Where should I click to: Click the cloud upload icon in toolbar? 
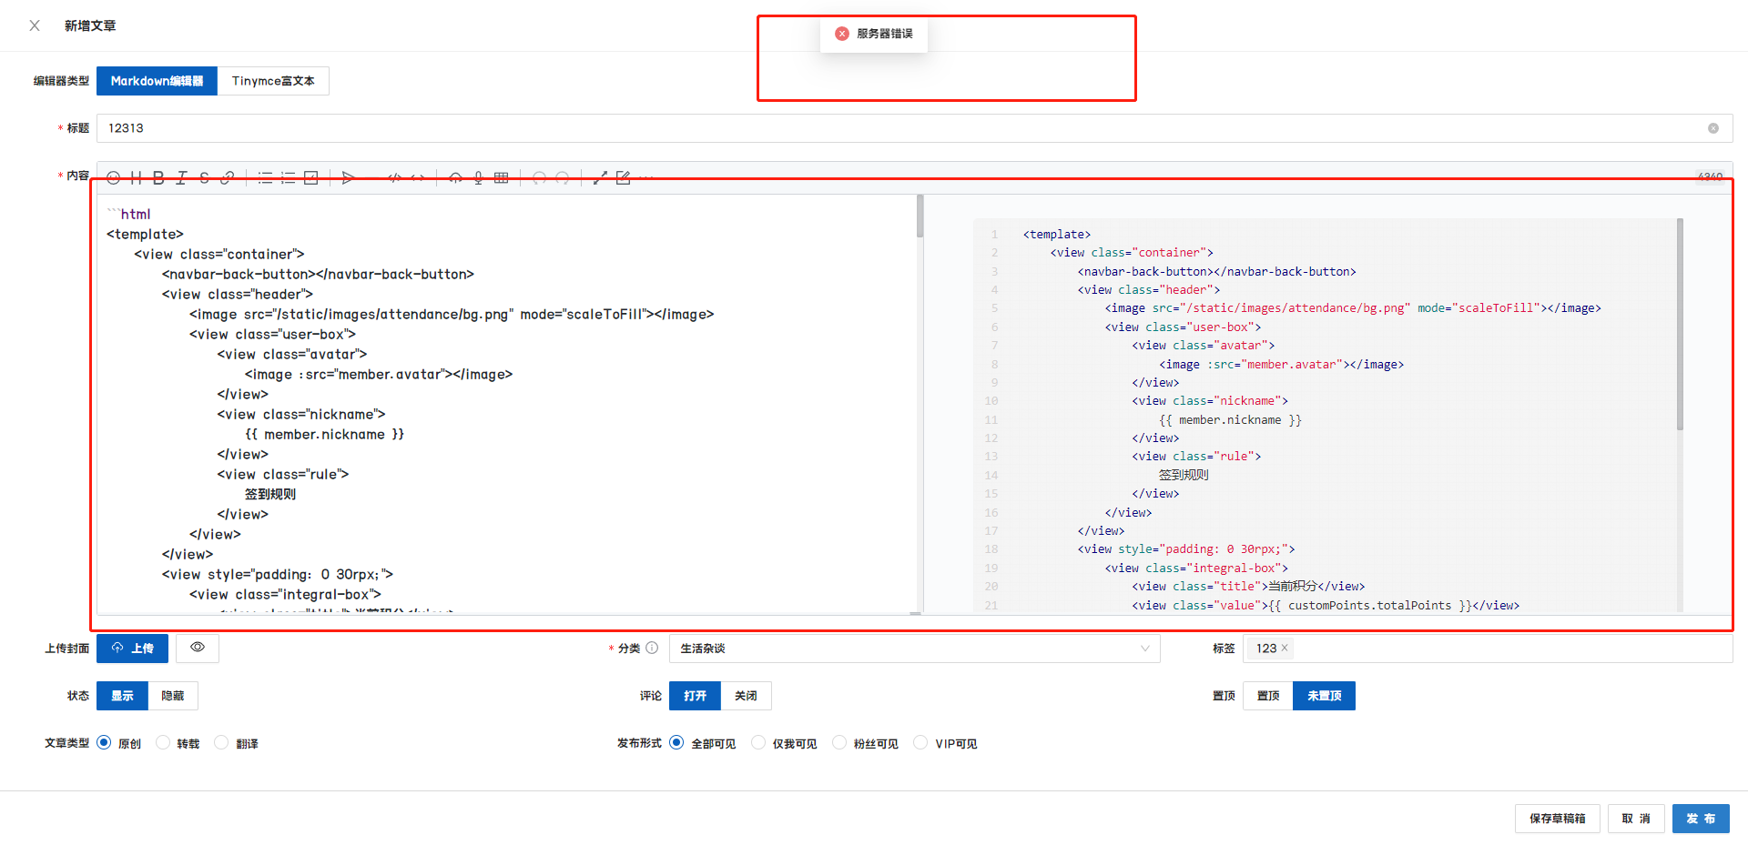(455, 178)
